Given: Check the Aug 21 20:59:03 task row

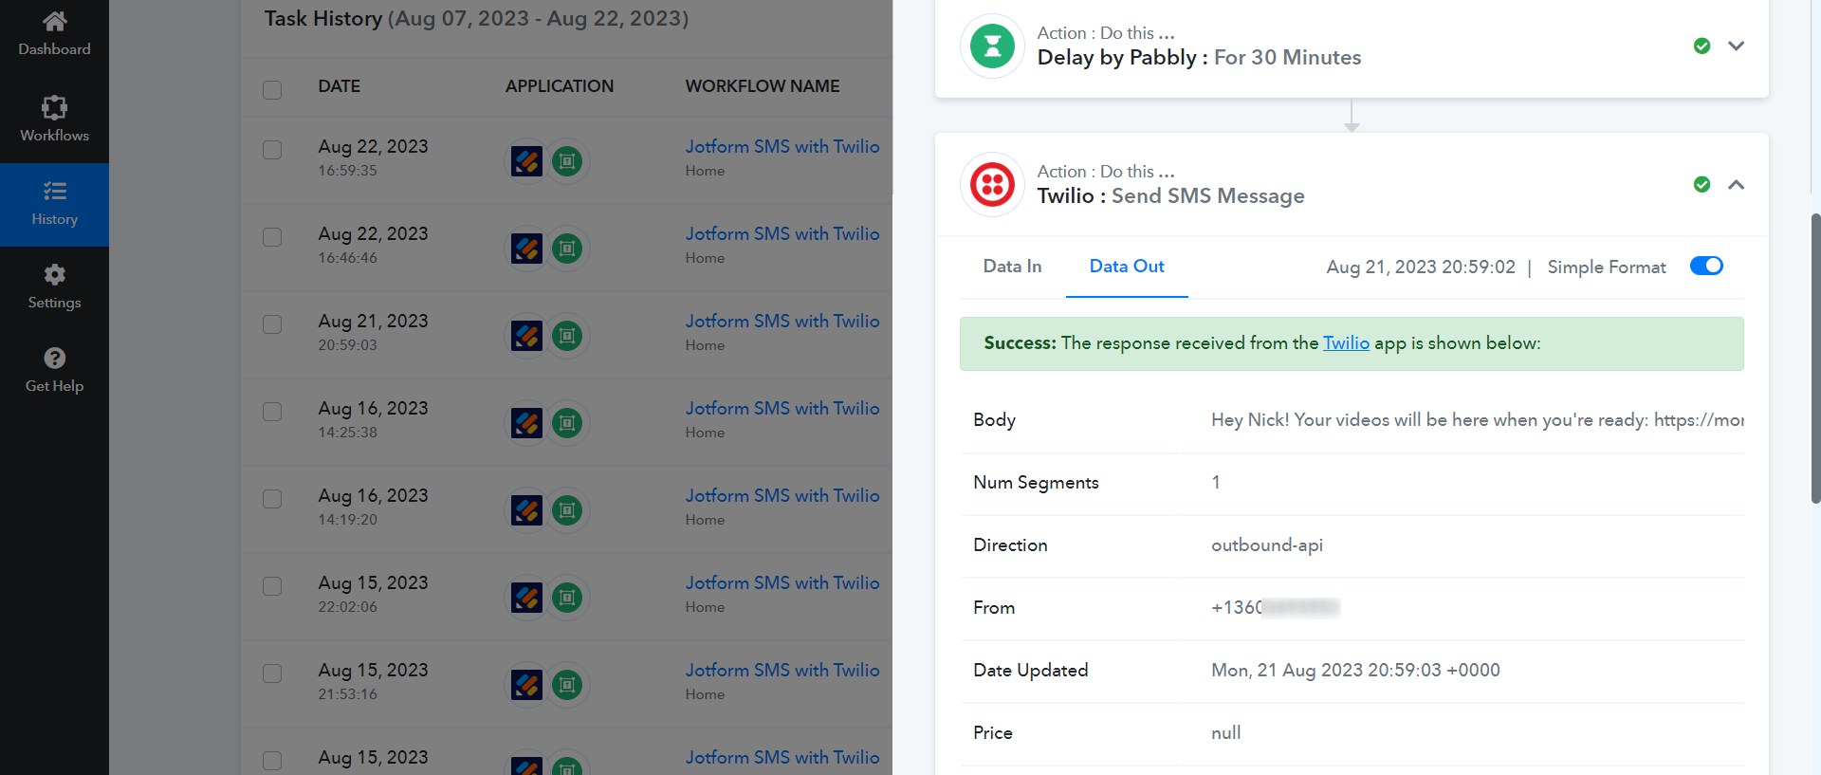Looking at the screenshot, I should (x=272, y=323).
